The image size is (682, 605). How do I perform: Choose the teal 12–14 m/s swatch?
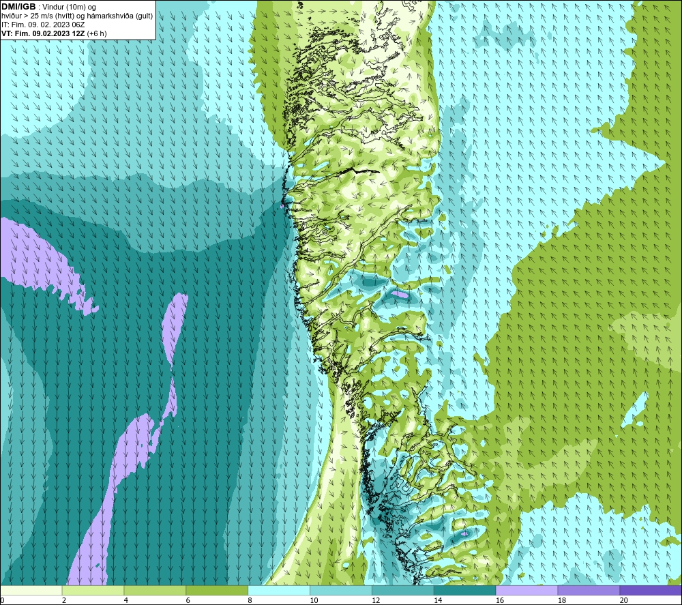pyautogui.click(x=403, y=590)
